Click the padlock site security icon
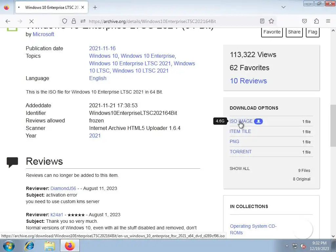Viewport: 336px width, 252px height. click(74, 21)
